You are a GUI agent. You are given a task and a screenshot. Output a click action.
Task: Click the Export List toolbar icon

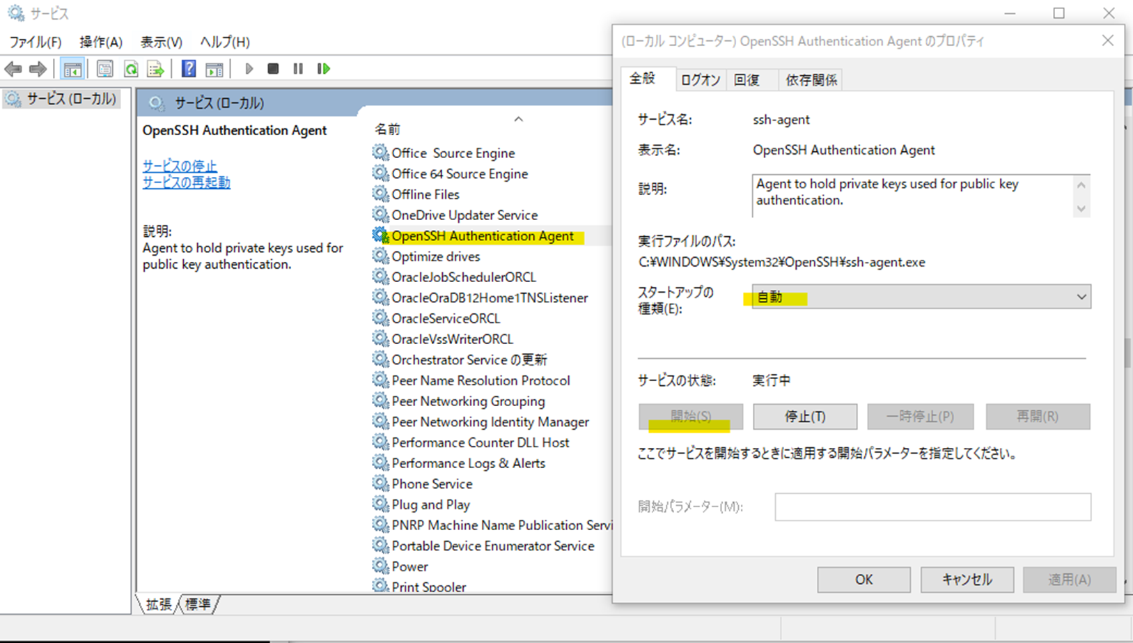pyautogui.click(x=156, y=68)
